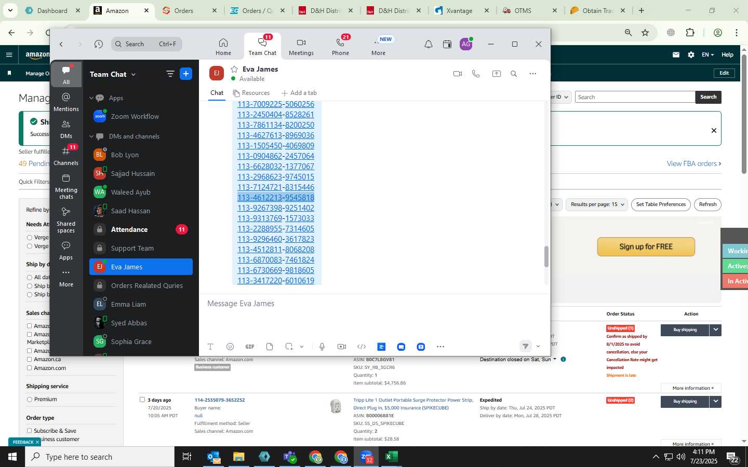
Task: Tick the Amazon.com sales channel checkbox
Action: [30, 368]
